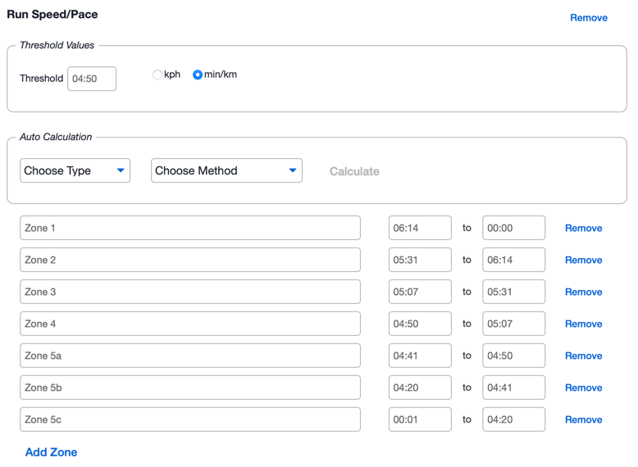Select the min/km radio button
The image size is (638, 467).
coord(198,75)
